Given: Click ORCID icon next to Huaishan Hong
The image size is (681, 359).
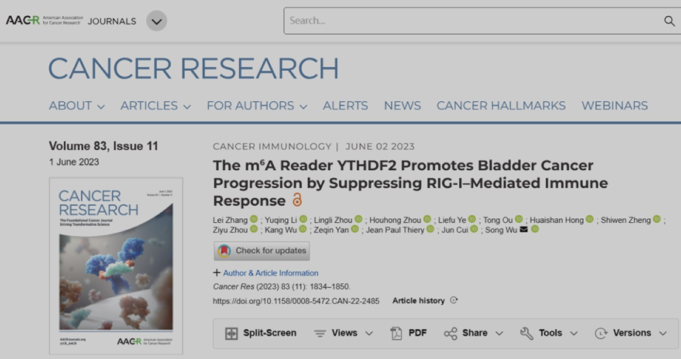Looking at the screenshot, I should tap(590, 219).
